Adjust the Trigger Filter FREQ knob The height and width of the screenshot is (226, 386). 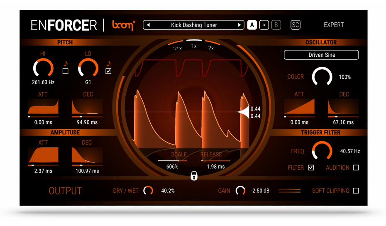pos(322,151)
